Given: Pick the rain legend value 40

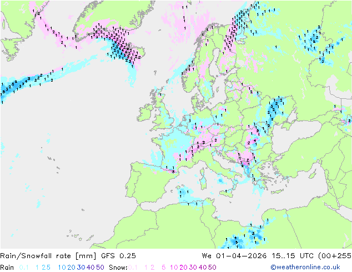Looking at the screenshot, I should (90, 268).
